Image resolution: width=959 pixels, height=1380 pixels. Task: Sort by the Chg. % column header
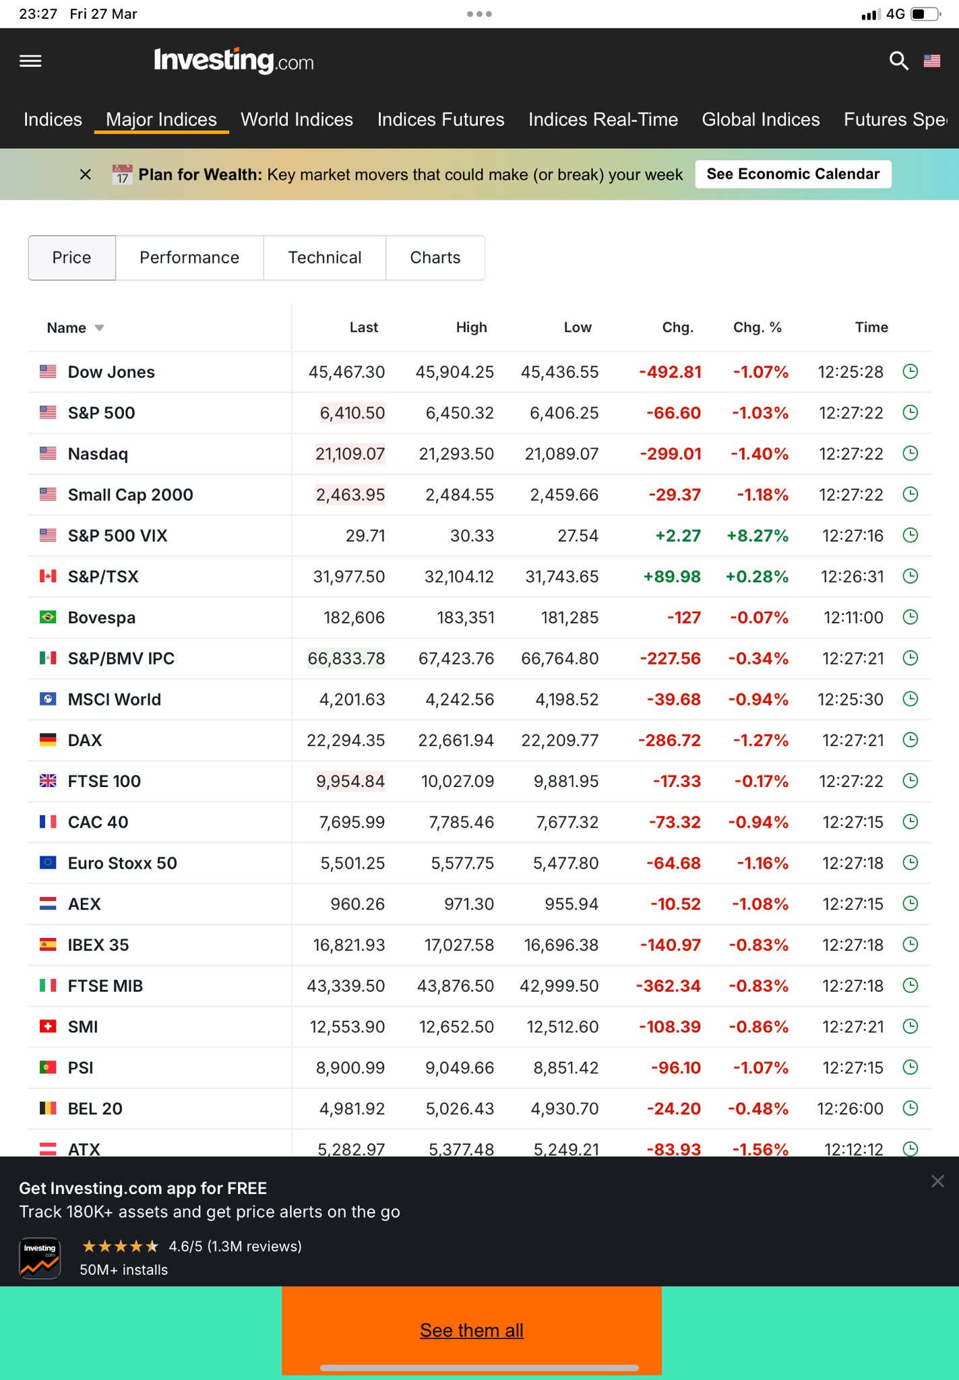tap(757, 327)
